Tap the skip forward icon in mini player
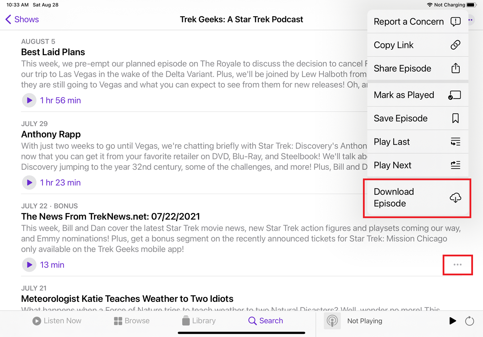Screen dimensions: 483x337 470,321
